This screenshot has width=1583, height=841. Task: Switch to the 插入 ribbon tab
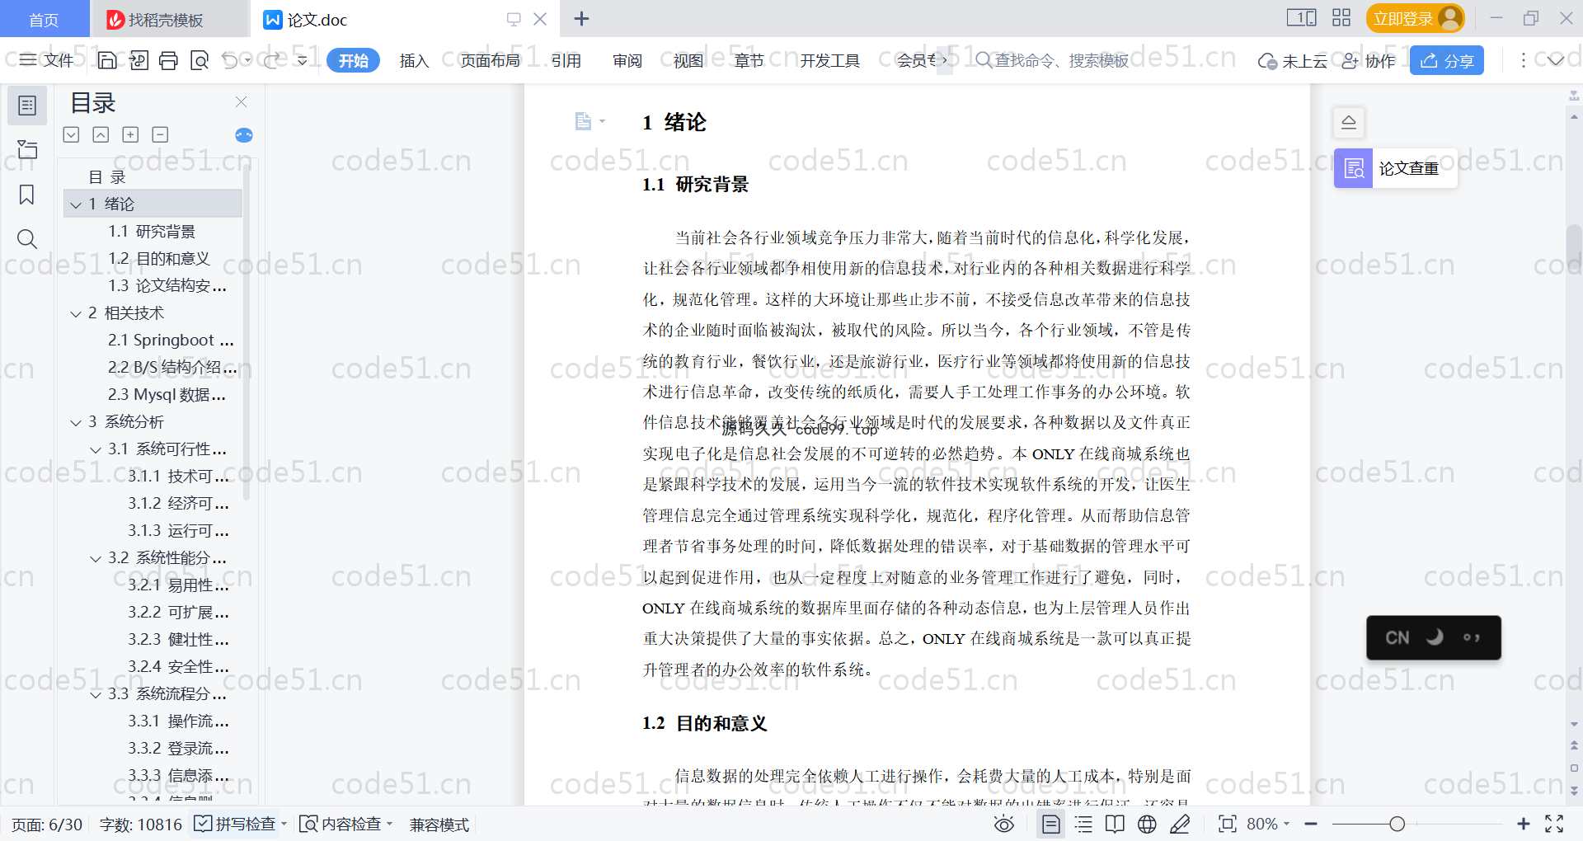(414, 60)
